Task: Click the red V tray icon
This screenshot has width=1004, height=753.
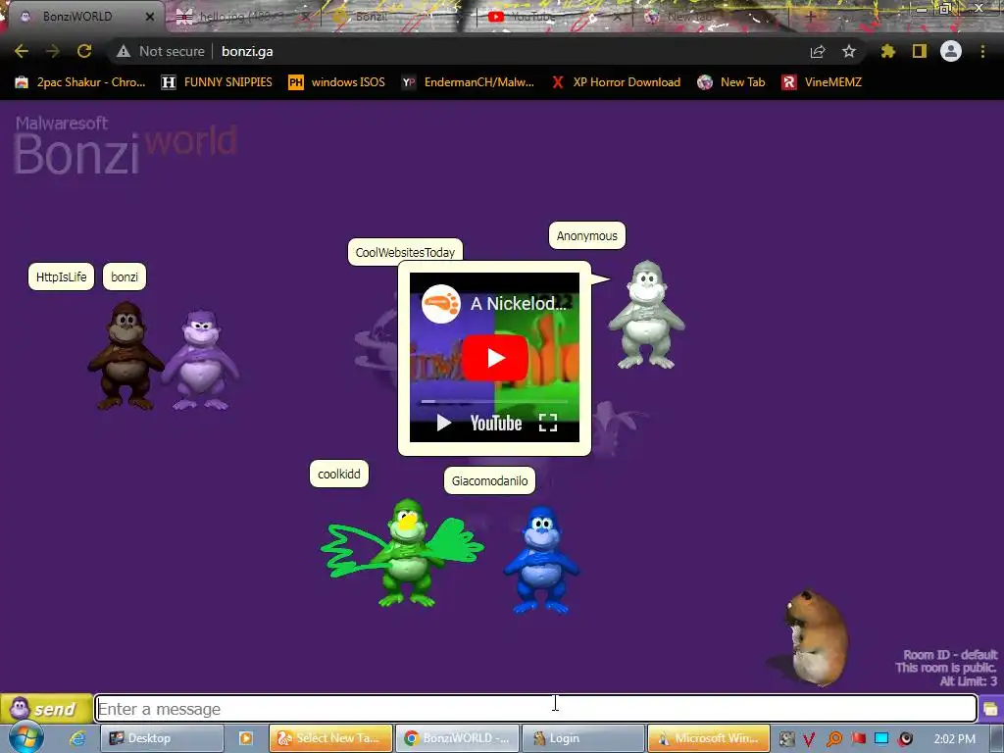Action: coord(809,739)
